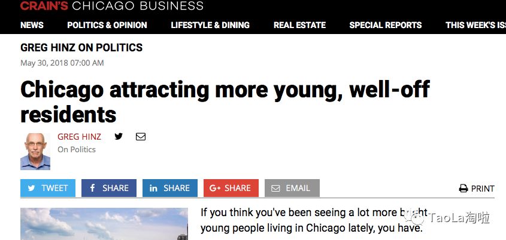Open Politics & Opinion section
The height and width of the screenshot is (240, 506).
[x=107, y=25]
